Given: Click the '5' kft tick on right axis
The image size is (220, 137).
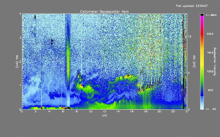Looking at the screenshot, I should coord(189,73).
